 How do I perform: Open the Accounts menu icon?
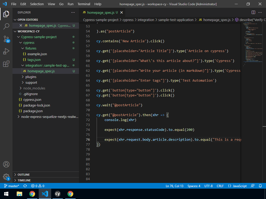[6, 164]
